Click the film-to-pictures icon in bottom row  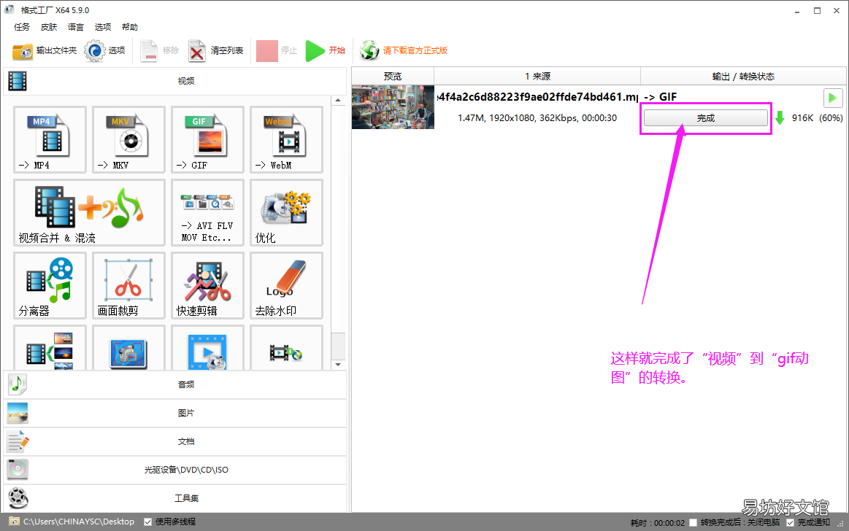pos(50,348)
